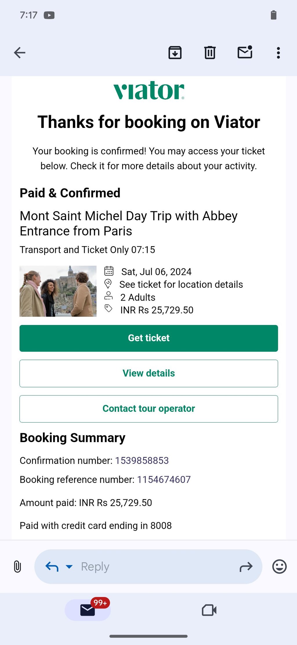The width and height of the screenshot is (297, 645).
Task: Tap the reply arrow icon
Action: [x=52, y=567]
